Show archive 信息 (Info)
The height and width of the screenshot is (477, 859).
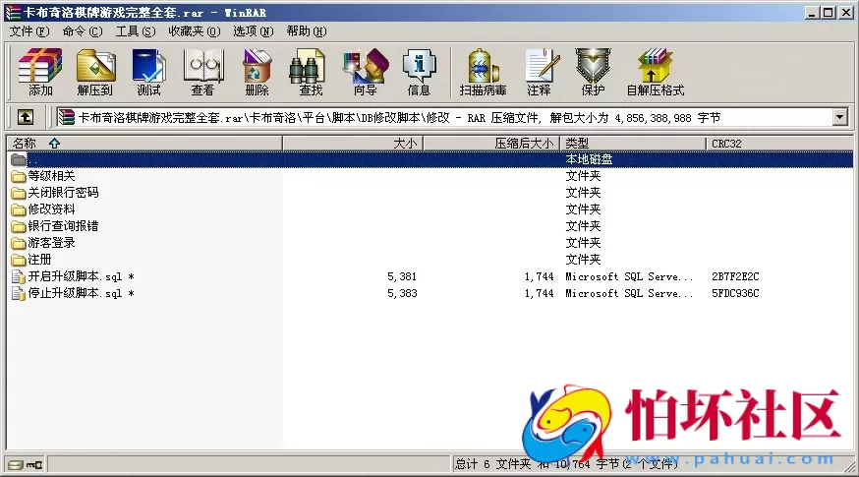pyautogui.click(x=419, y=72)
